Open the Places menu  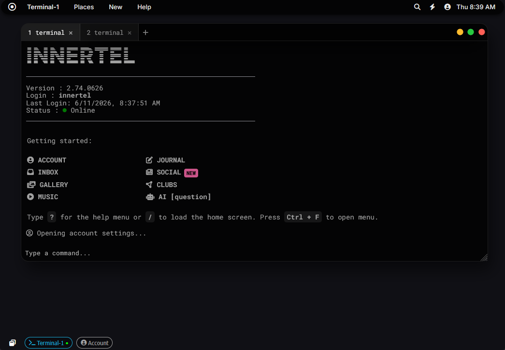[84, 7]
